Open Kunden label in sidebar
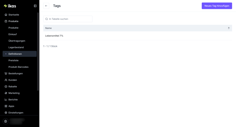 pos(13,80)
